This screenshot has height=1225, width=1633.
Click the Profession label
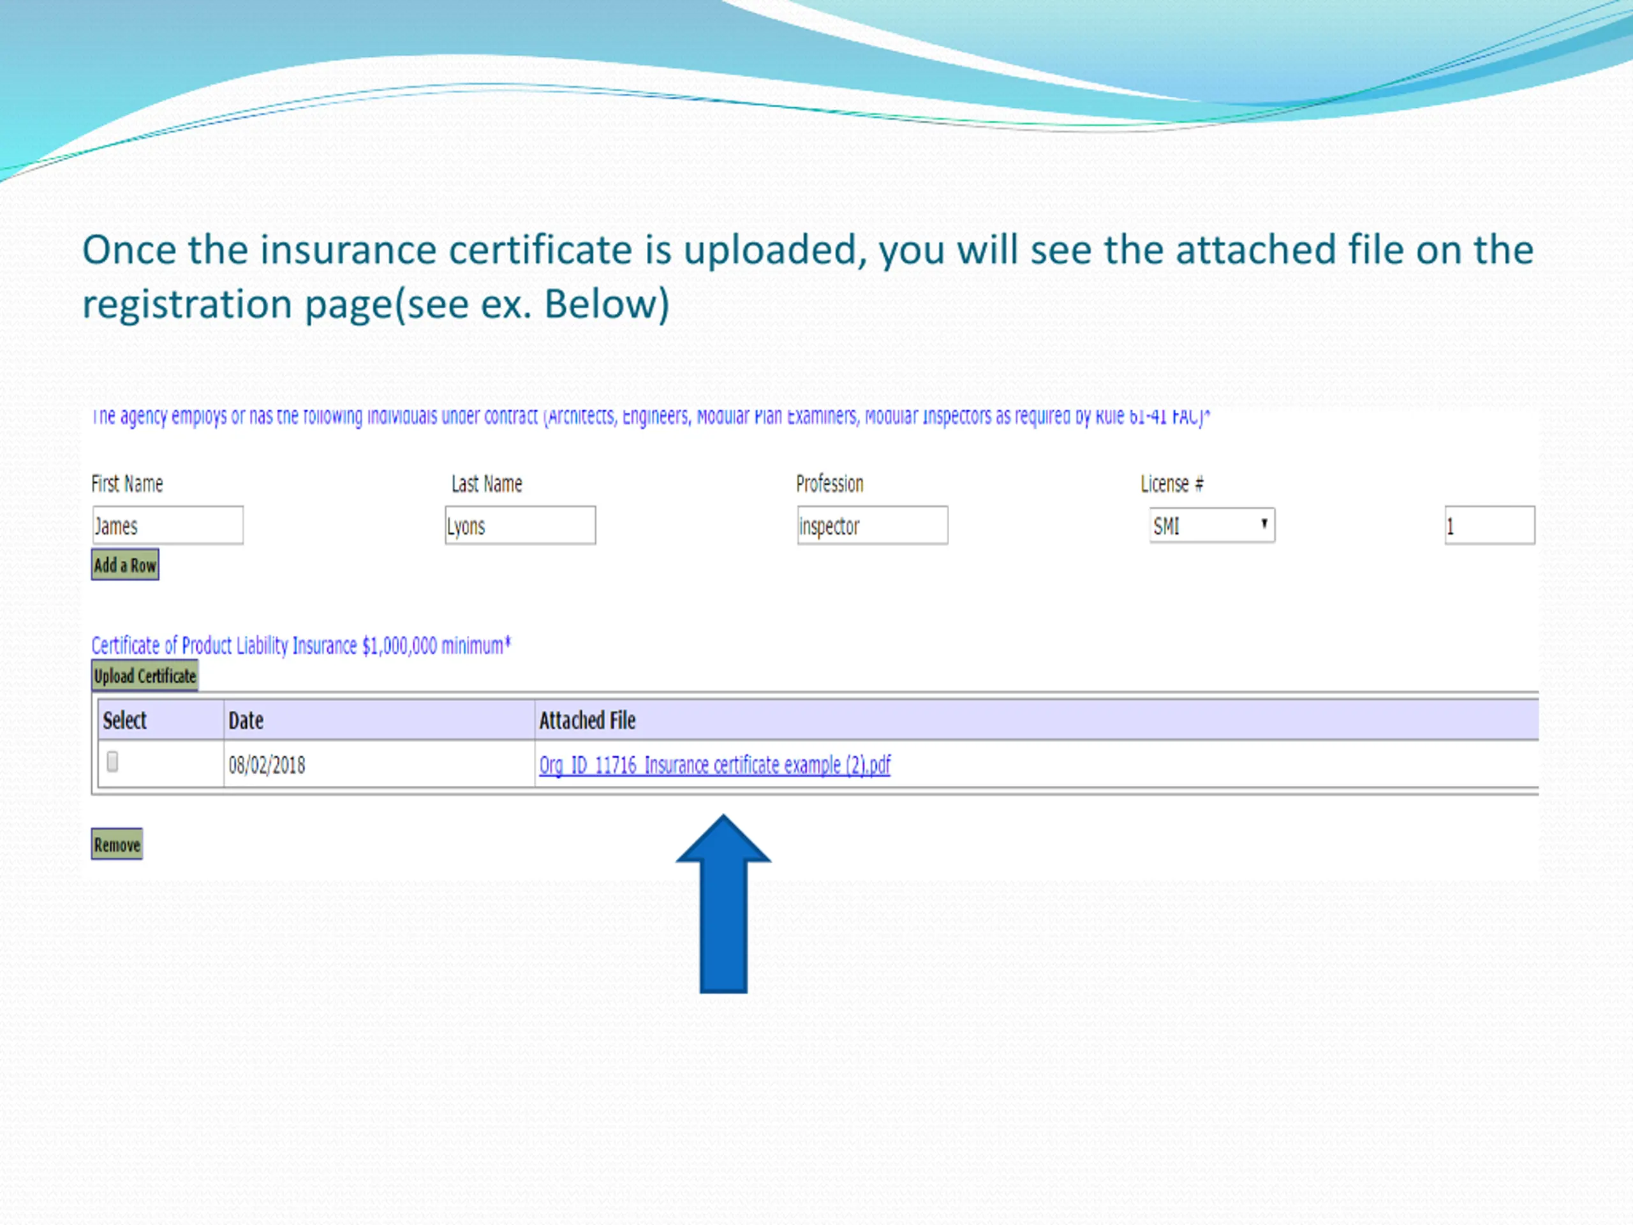pos(830,484)
